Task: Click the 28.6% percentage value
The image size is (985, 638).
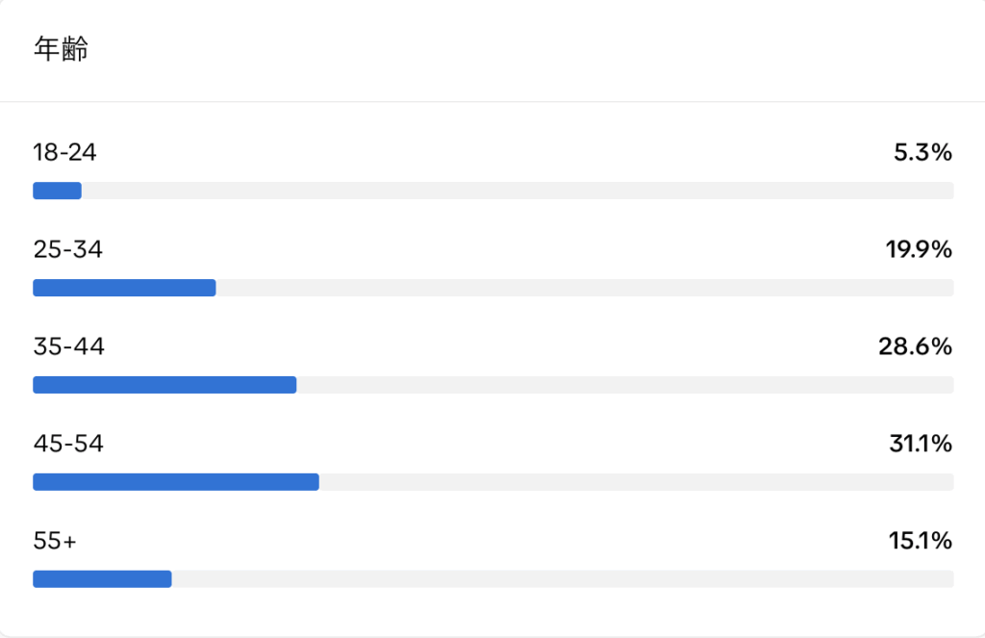Action: coord(916,346)
